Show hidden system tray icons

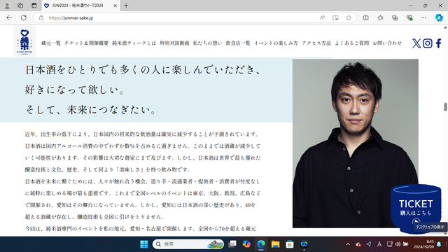pos(348,244)
